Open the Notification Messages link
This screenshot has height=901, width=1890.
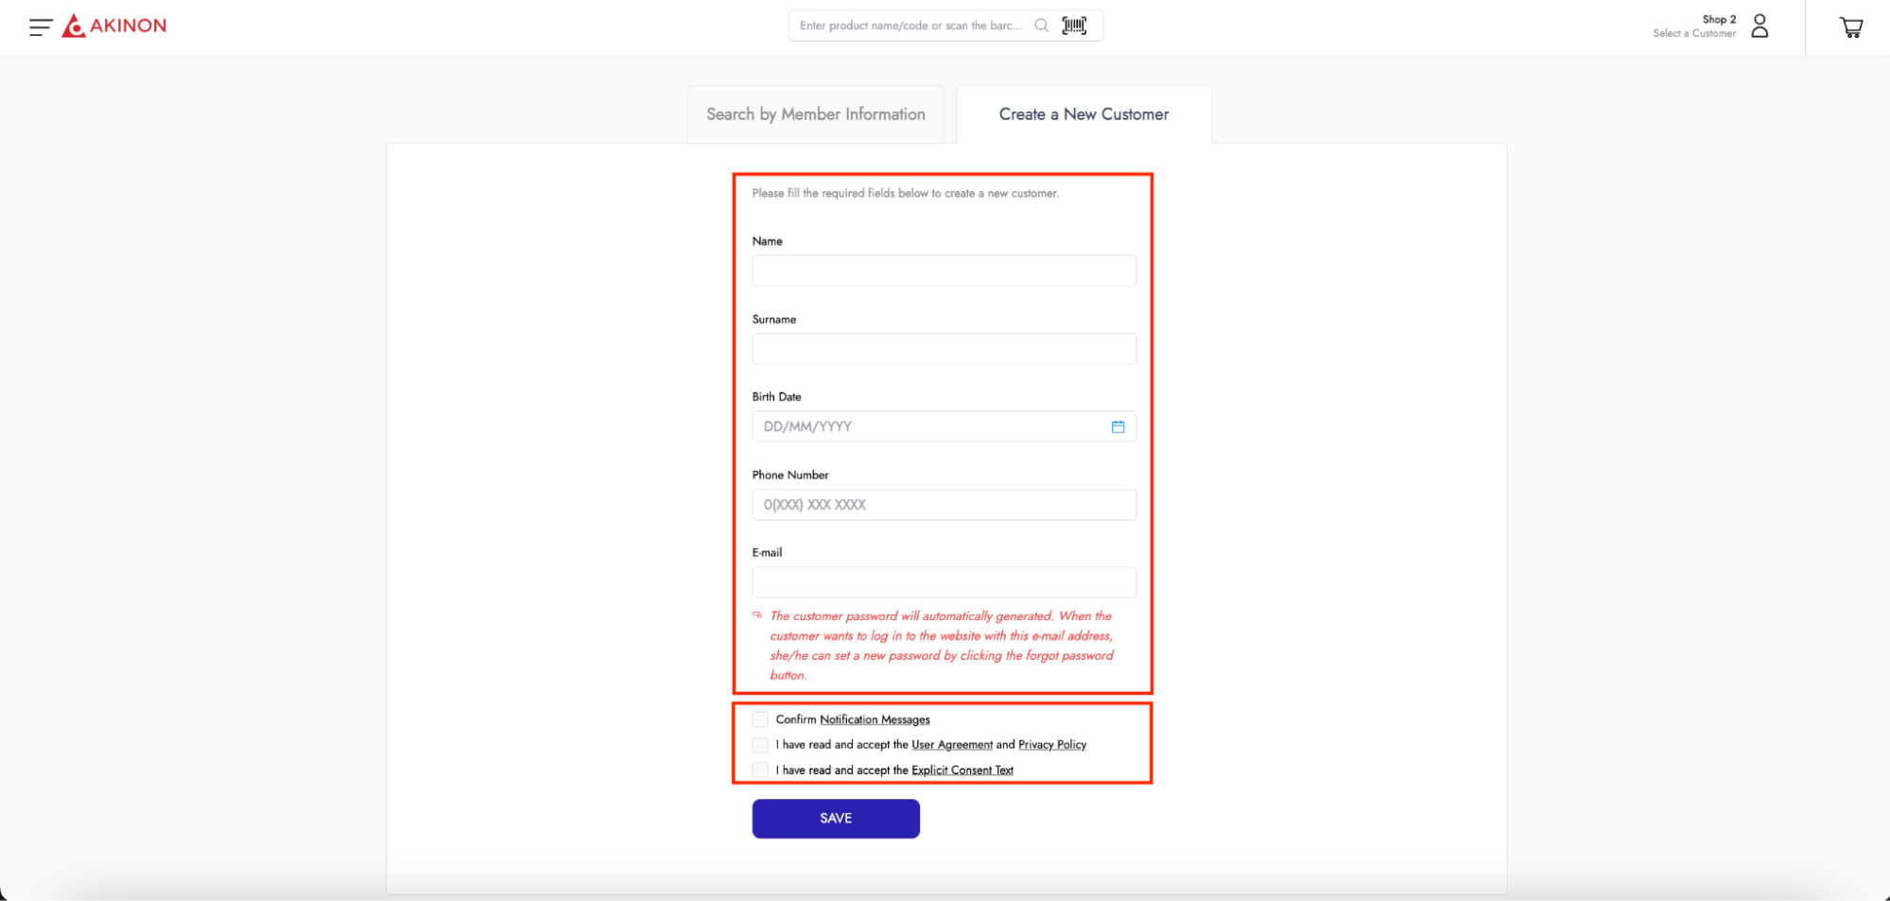[x=875, y=720]
